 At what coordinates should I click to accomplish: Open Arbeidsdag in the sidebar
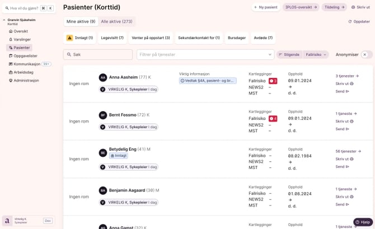23,72
